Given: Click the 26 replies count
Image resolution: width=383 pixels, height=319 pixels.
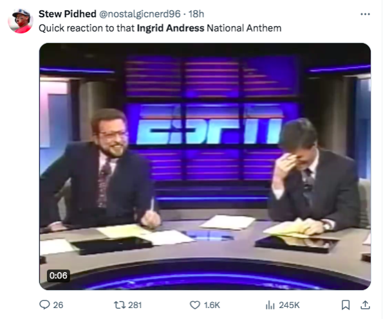Looking at the screenshot, I should (x=58, y=305).
